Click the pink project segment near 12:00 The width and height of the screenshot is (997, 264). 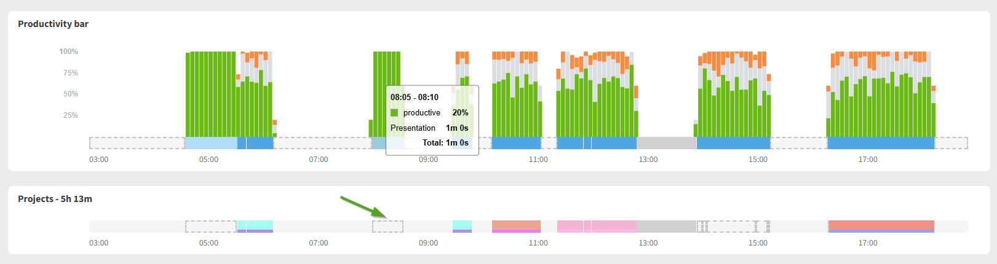point(597,226)
